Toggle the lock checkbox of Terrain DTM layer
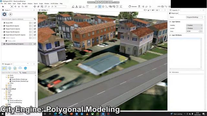Image resolution: width=207 pixels, height=116 pixels. coord(32,23)
